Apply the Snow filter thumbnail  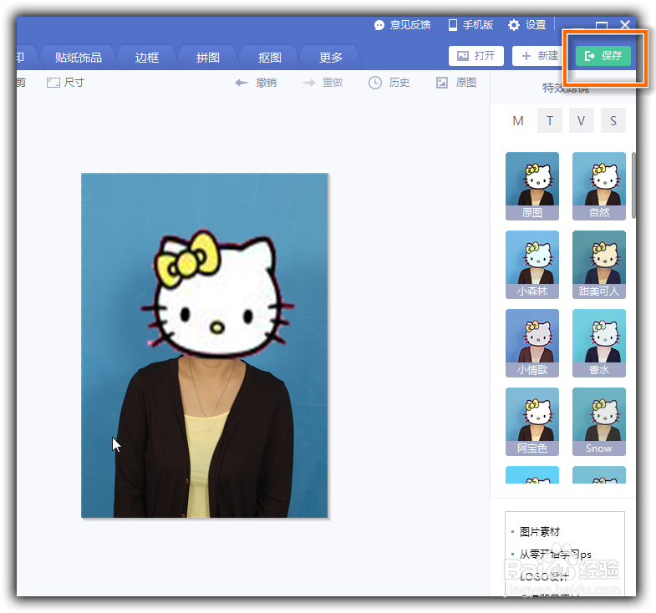click(599, 422)
